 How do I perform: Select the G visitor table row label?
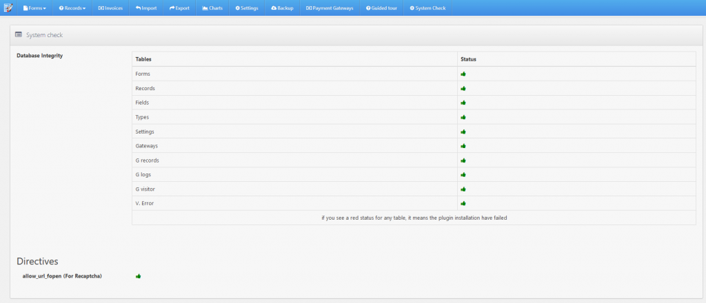[x=145, y=189]
